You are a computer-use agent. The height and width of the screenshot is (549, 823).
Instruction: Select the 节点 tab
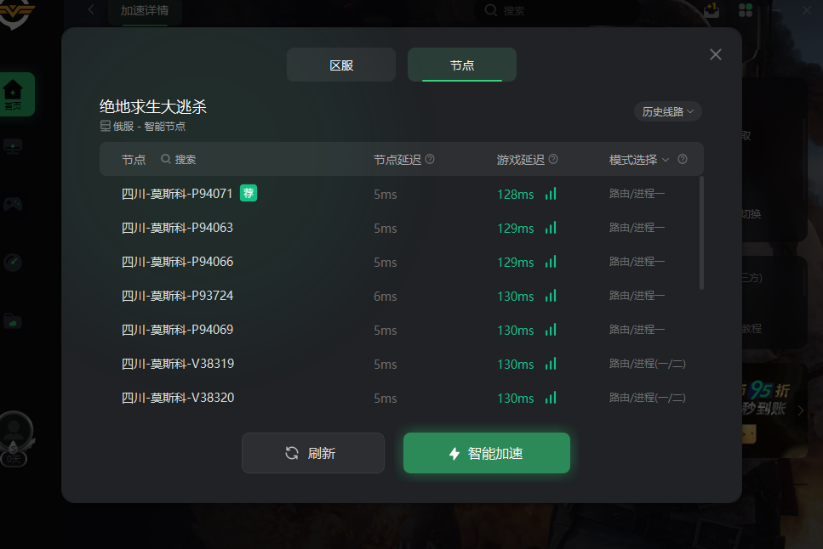[x=462, y=65]
